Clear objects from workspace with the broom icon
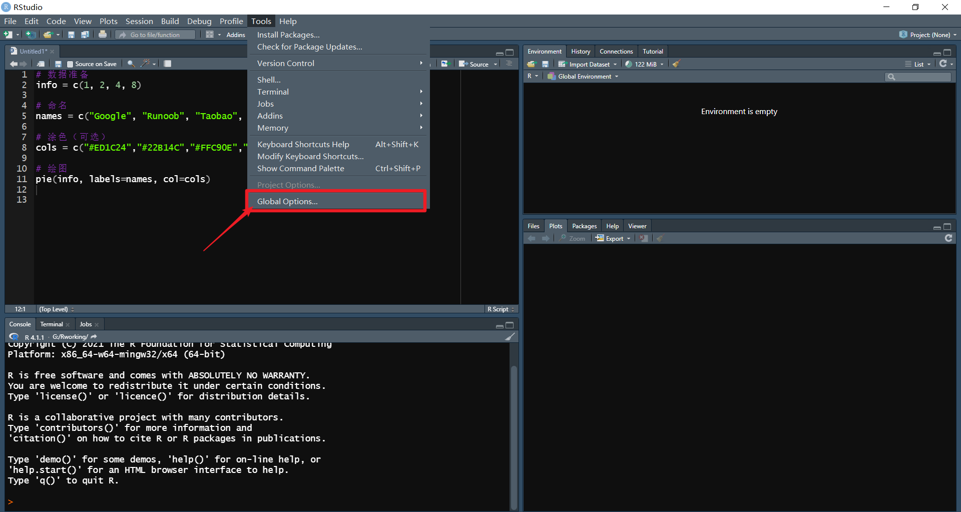961x512 pixels. 676,64
